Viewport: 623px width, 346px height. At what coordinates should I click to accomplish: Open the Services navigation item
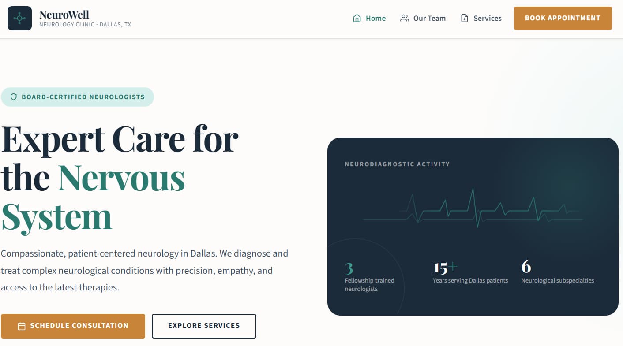(487, 18)
